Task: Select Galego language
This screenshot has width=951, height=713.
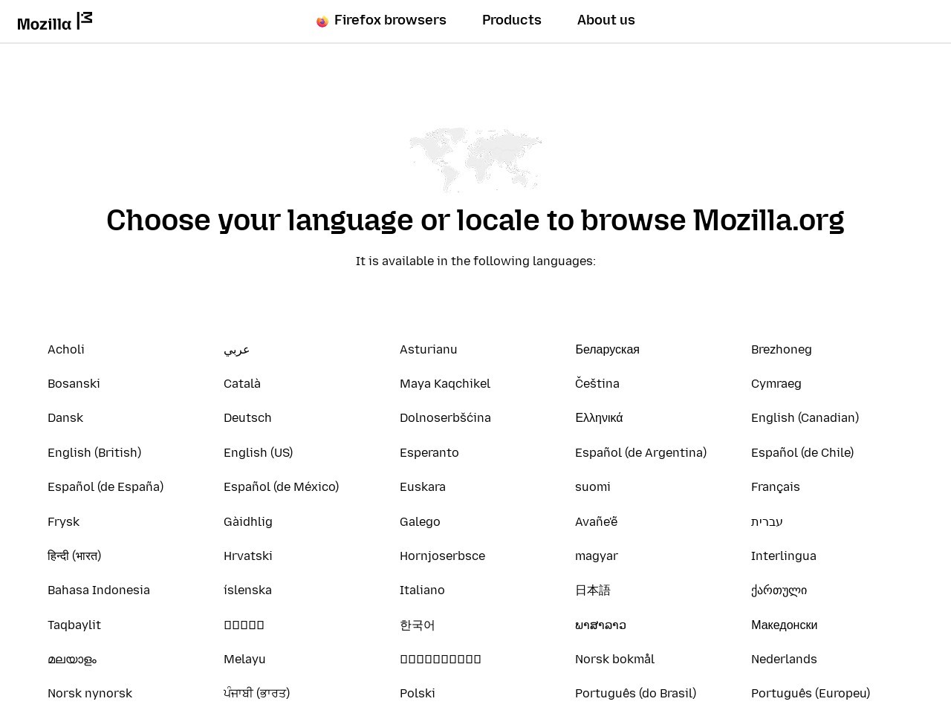Action: 420,521
